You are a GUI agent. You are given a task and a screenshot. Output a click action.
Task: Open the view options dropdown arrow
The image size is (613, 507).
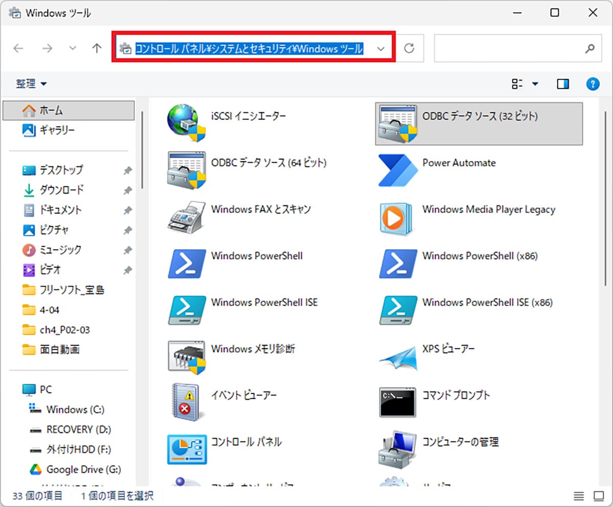coord(535,84)
